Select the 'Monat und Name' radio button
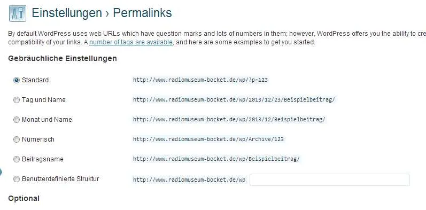Screen dimensions: 426x210 point(17,120)
